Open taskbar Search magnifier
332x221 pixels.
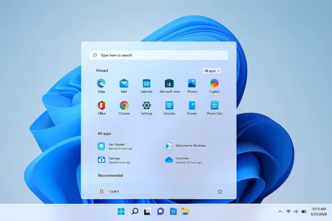tap(135, 211)
